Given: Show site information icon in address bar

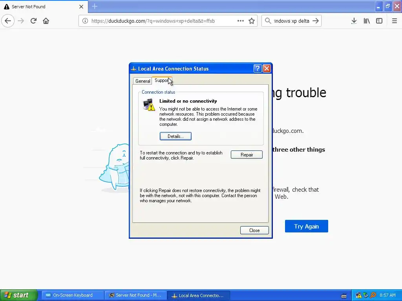Looking at the screenshot, I should (x=85, y=21).
